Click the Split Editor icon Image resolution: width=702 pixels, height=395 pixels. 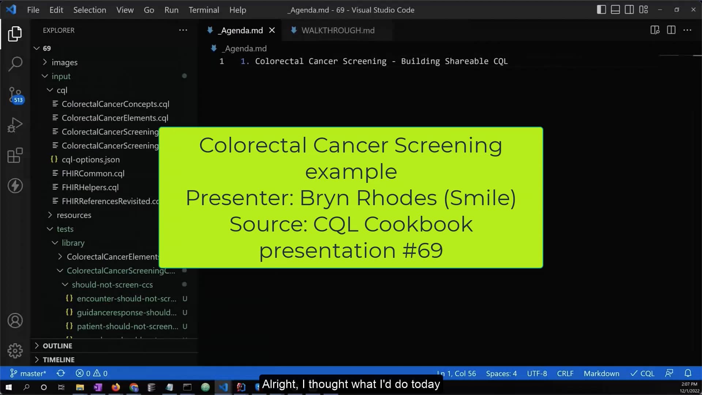coord(672,30)
